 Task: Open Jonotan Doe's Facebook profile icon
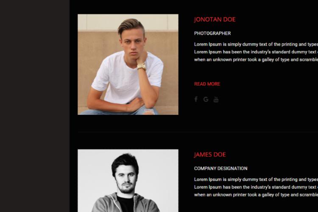pos(196,99)
